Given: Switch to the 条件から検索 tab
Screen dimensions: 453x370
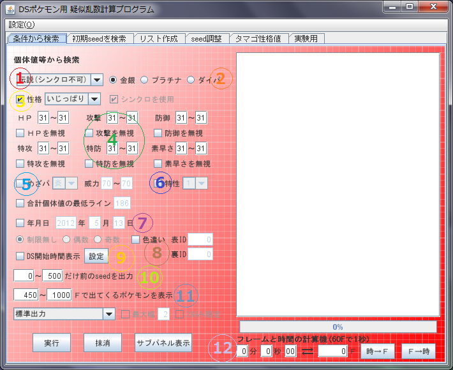Looking at the screenshot, I should (x=36, y=39).
